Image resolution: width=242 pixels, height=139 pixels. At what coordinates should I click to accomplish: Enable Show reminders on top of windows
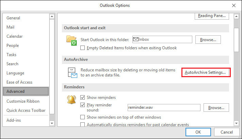[82, 117]
